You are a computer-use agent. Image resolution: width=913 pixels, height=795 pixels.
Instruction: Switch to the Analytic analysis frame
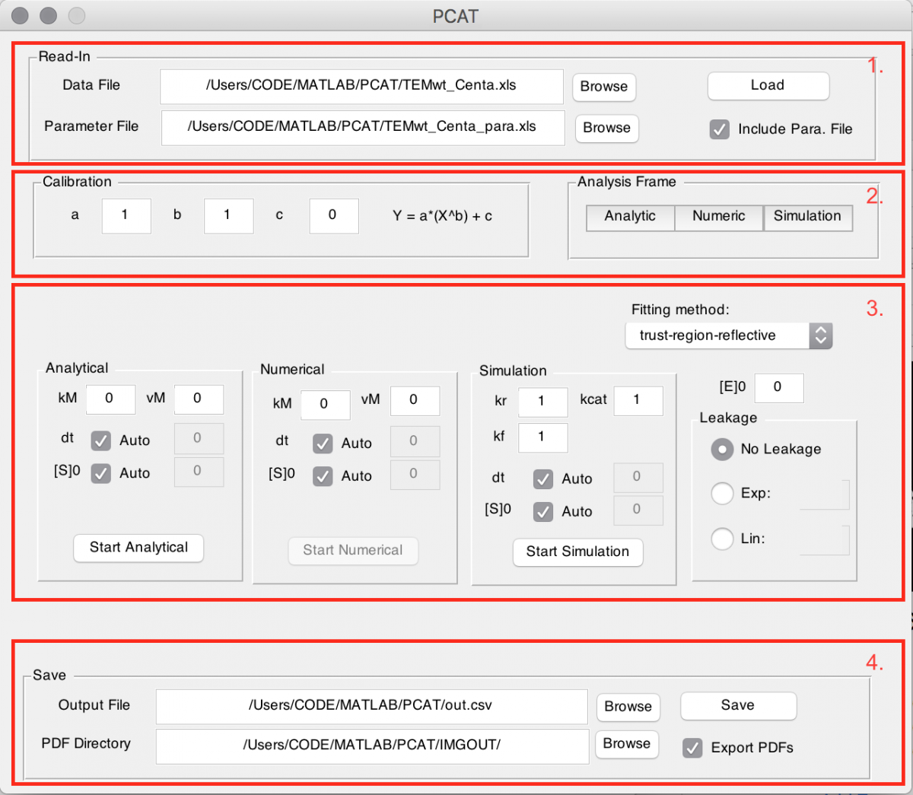[x=630, y=217]
